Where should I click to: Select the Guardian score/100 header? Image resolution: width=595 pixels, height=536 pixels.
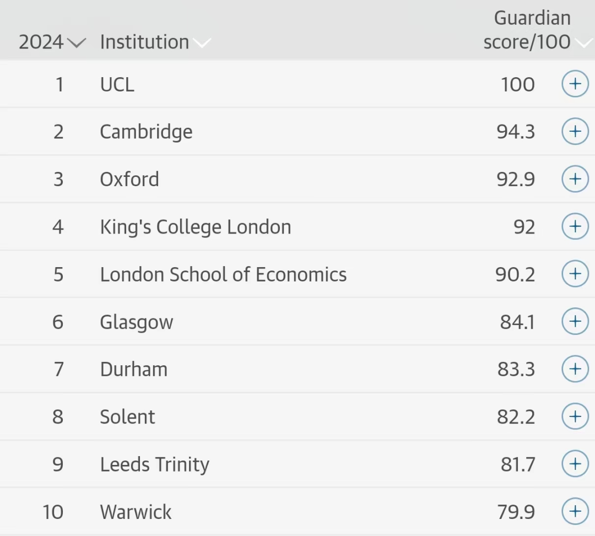(x=527, y=30)
